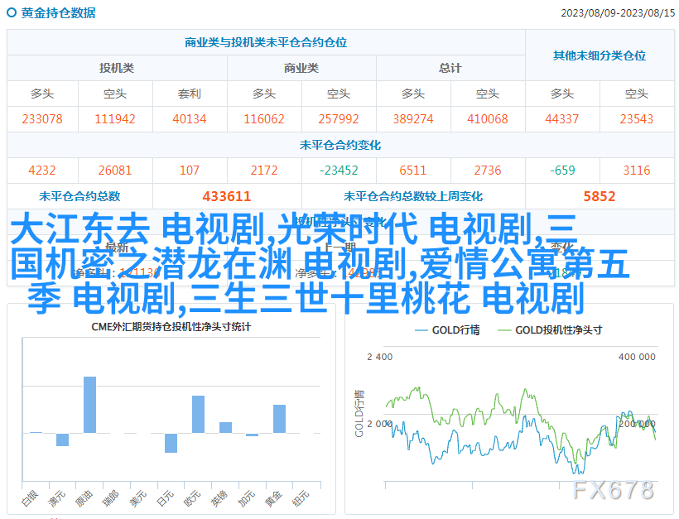Viewport: 679px width, 519px height.
Task: Toggle the GOLD投机性净头寸 legend series
Action: pyautogui.click(x=549, y=329)
